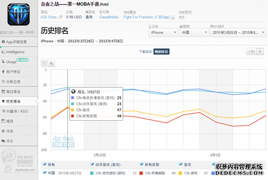
Task: Open the date range dropdown
Action: point(238,33)
